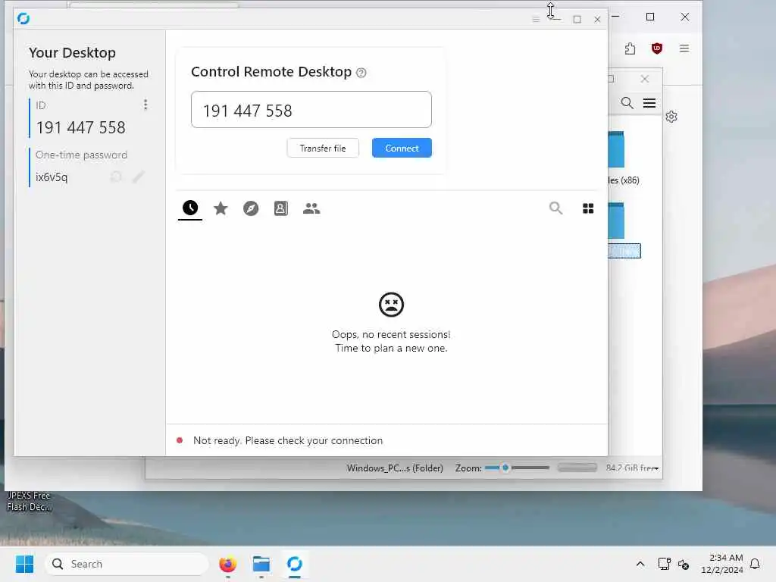Open the Discovered compass tab
This screenshot has height=582, width=776.
pyautogui.click(x=251, y=208)
